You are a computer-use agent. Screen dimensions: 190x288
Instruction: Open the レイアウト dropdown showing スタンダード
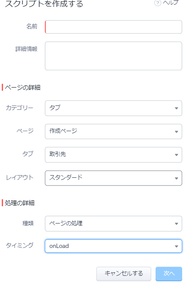point(113,178)
